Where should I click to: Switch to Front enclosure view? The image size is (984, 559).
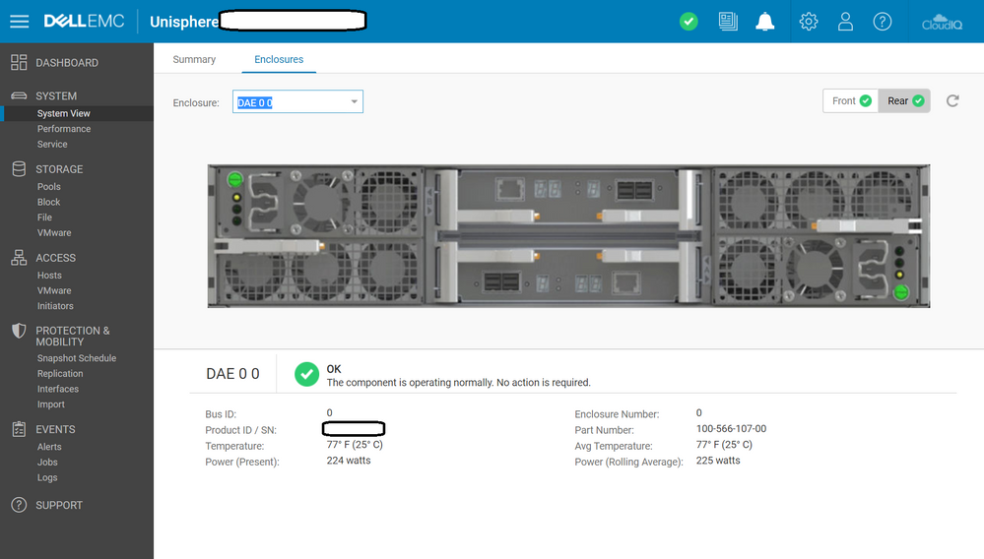(x=851, y=100)
